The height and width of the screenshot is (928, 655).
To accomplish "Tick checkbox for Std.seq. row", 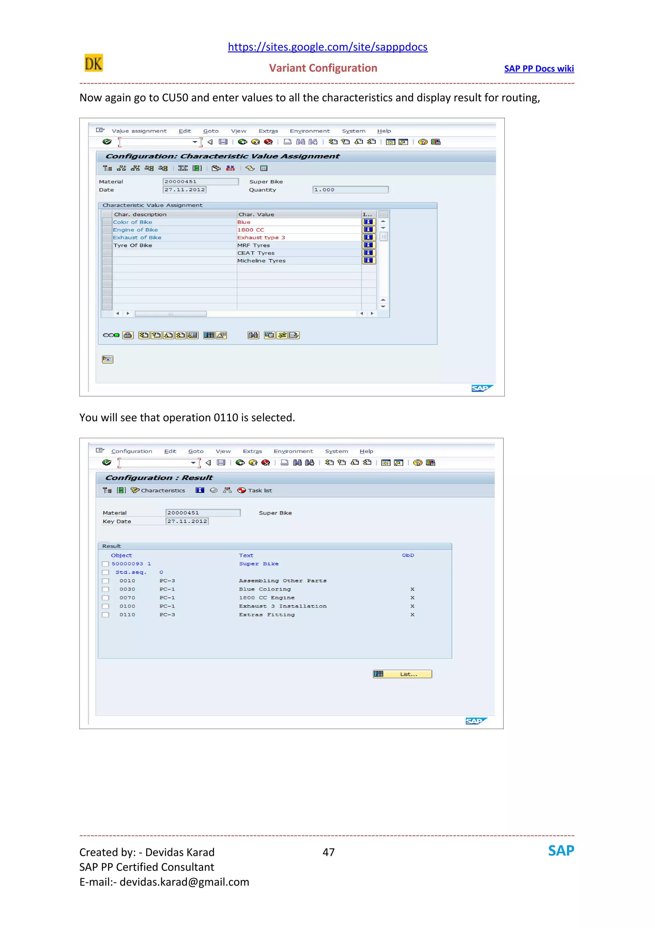I will [106, 573].
